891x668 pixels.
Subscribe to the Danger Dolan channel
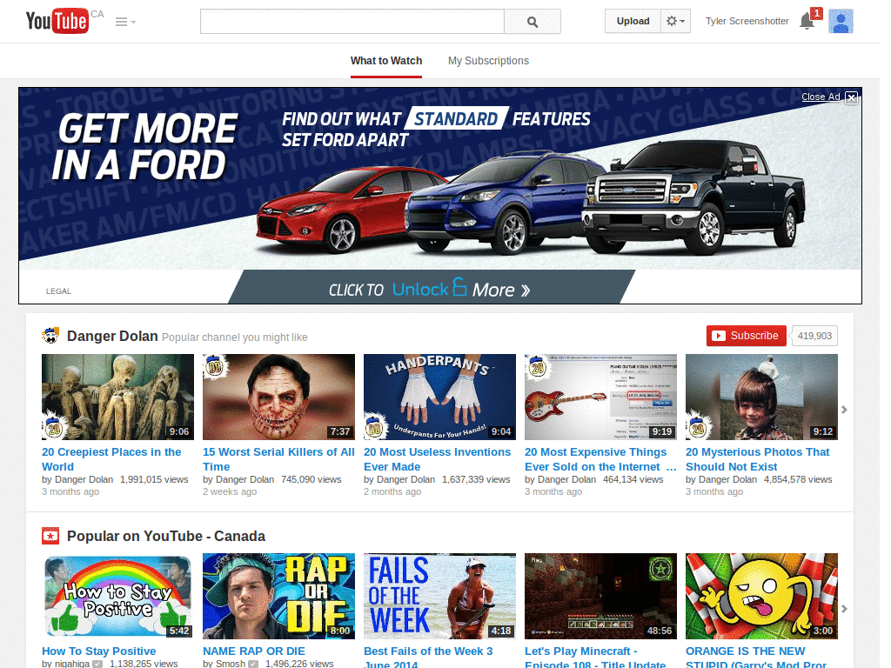pos(746,335)
